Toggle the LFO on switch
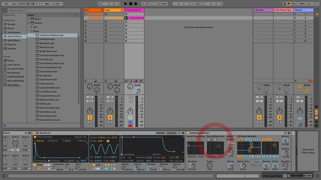321x180 pixels. click(x=94, y=164)
